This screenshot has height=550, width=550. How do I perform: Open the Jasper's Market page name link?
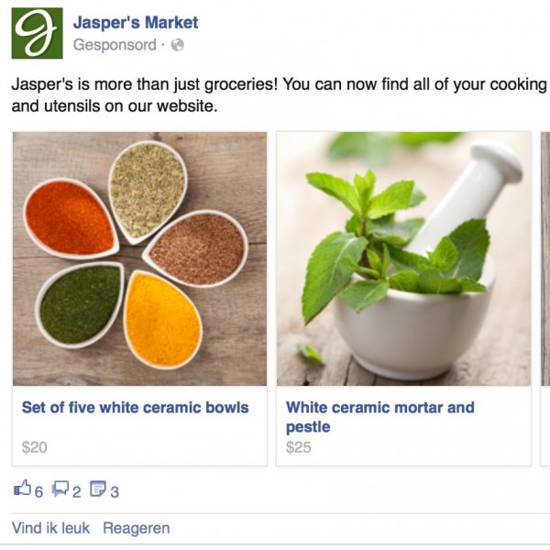pyautogui.click(x=136, y=22)
